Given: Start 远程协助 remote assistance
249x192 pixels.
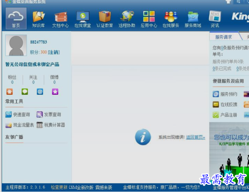Looking at the screenshot, I should (x=127, y=19).
